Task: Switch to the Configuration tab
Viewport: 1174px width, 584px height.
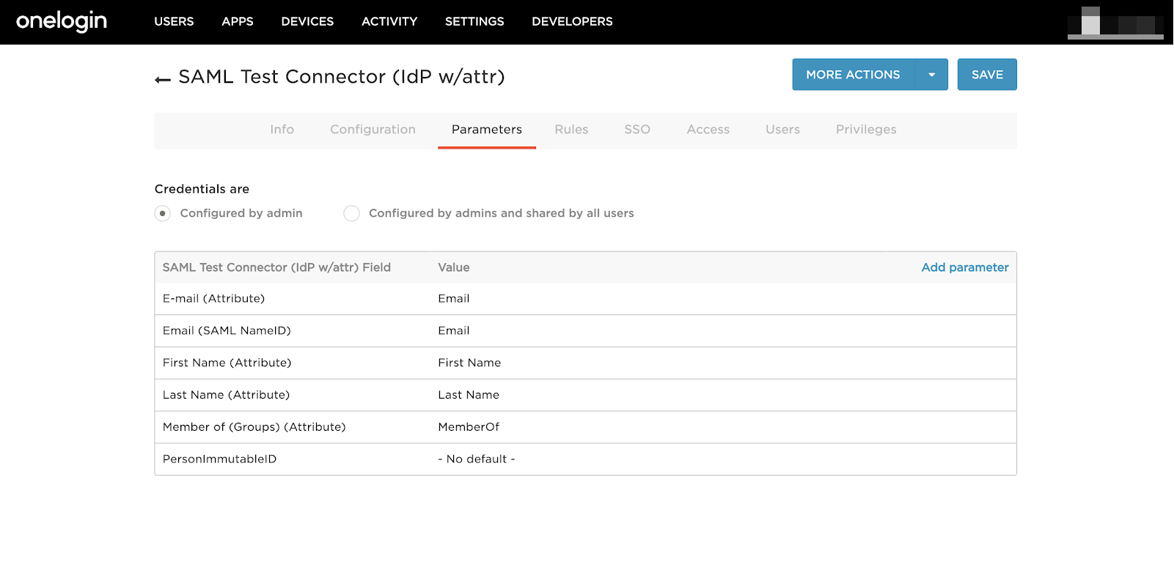Action: 373,130
